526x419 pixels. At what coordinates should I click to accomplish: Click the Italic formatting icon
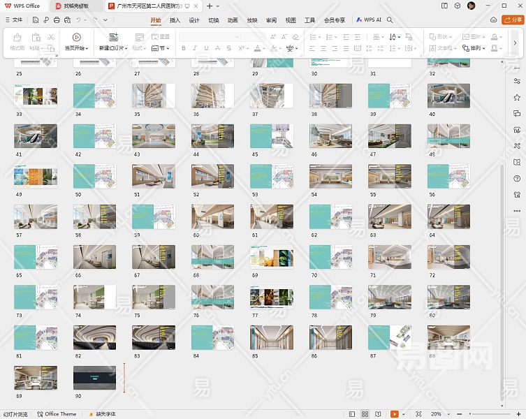coord(196,48)
